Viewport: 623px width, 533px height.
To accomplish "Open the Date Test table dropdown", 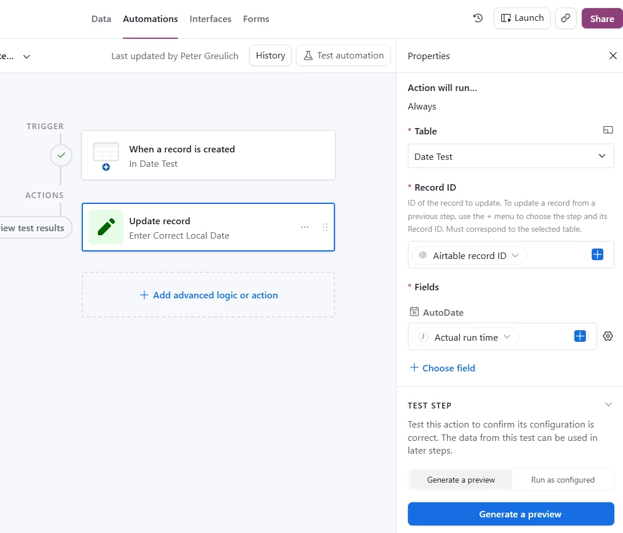I will click(511, 156).
